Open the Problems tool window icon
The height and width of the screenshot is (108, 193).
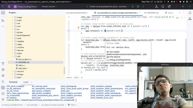click(3, 94)
